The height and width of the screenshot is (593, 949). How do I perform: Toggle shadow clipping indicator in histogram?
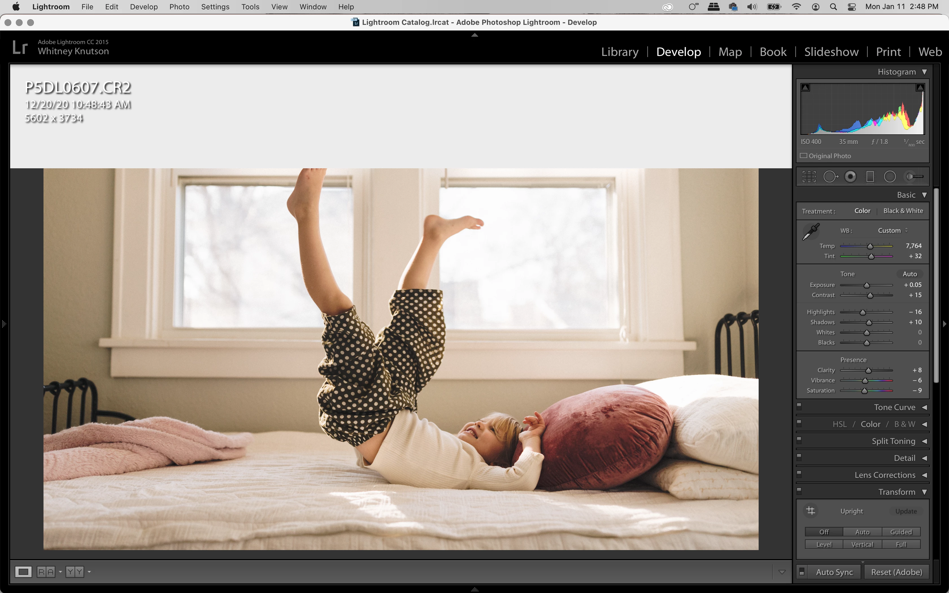point(806,88)
